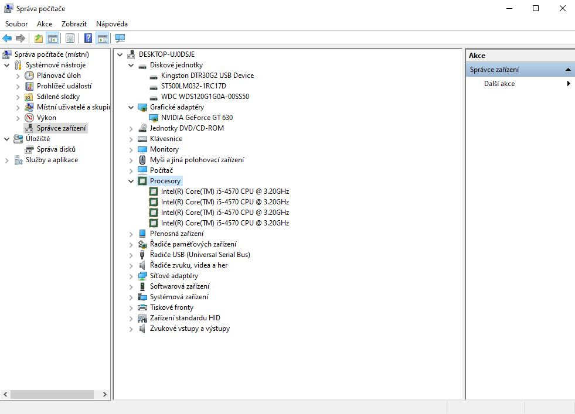Expand the Síťové adaptéry category
Screen dimensions: 575x414
[x=131, y=276]
